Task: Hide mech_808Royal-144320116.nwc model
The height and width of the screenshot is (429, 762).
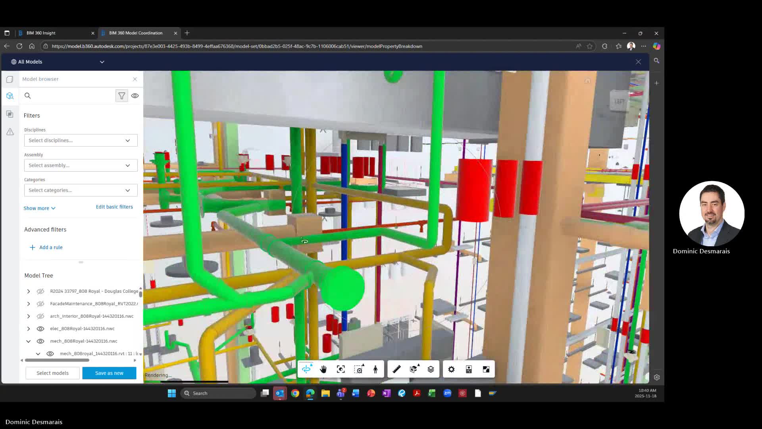Action: (40, 341)
